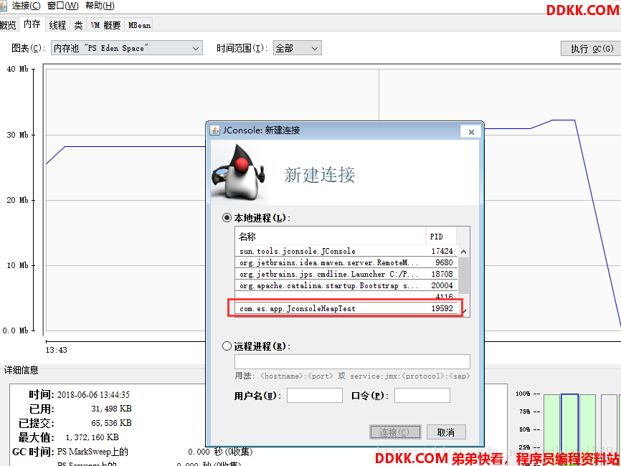The width and height of the screenshot is (621, 466).
Task: Open the 连接(C) menu
Action: [x=26, y=6]
